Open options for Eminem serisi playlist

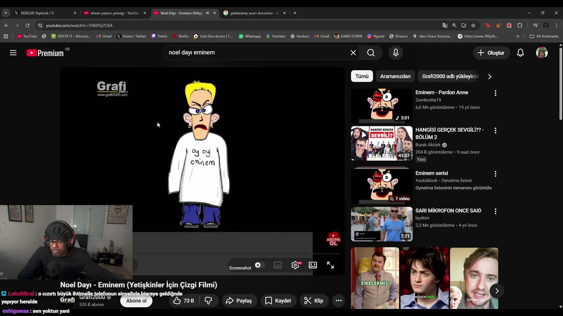495,174
